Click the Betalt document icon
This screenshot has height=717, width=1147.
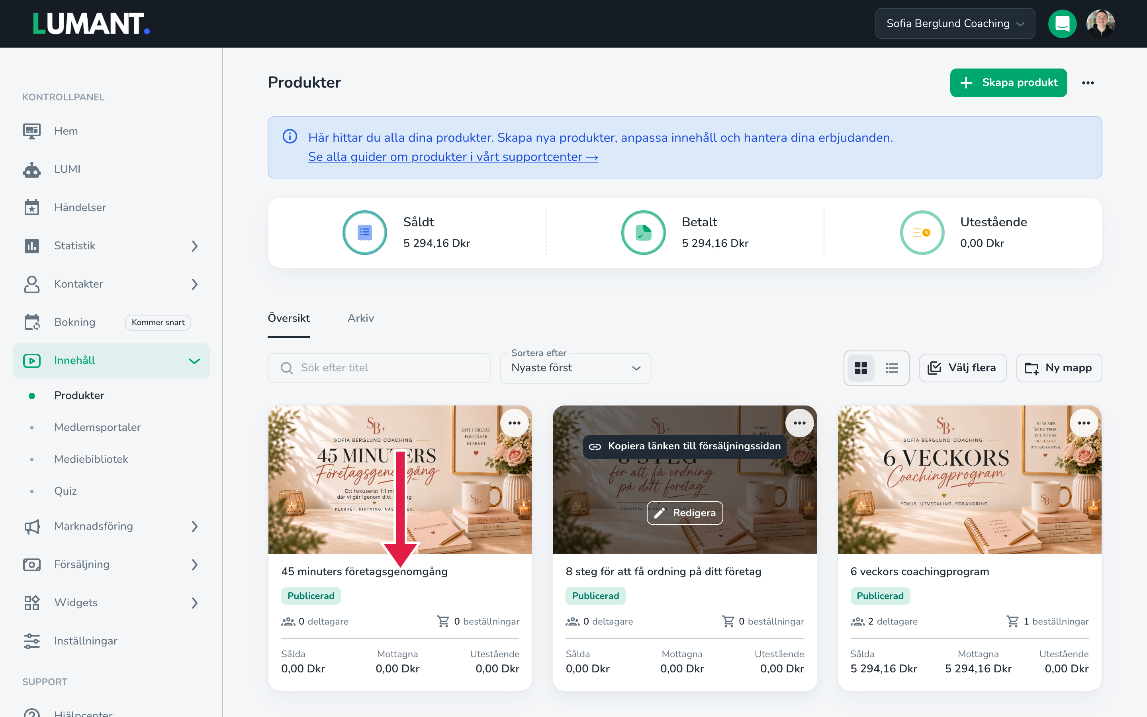[x=643, y=232]
